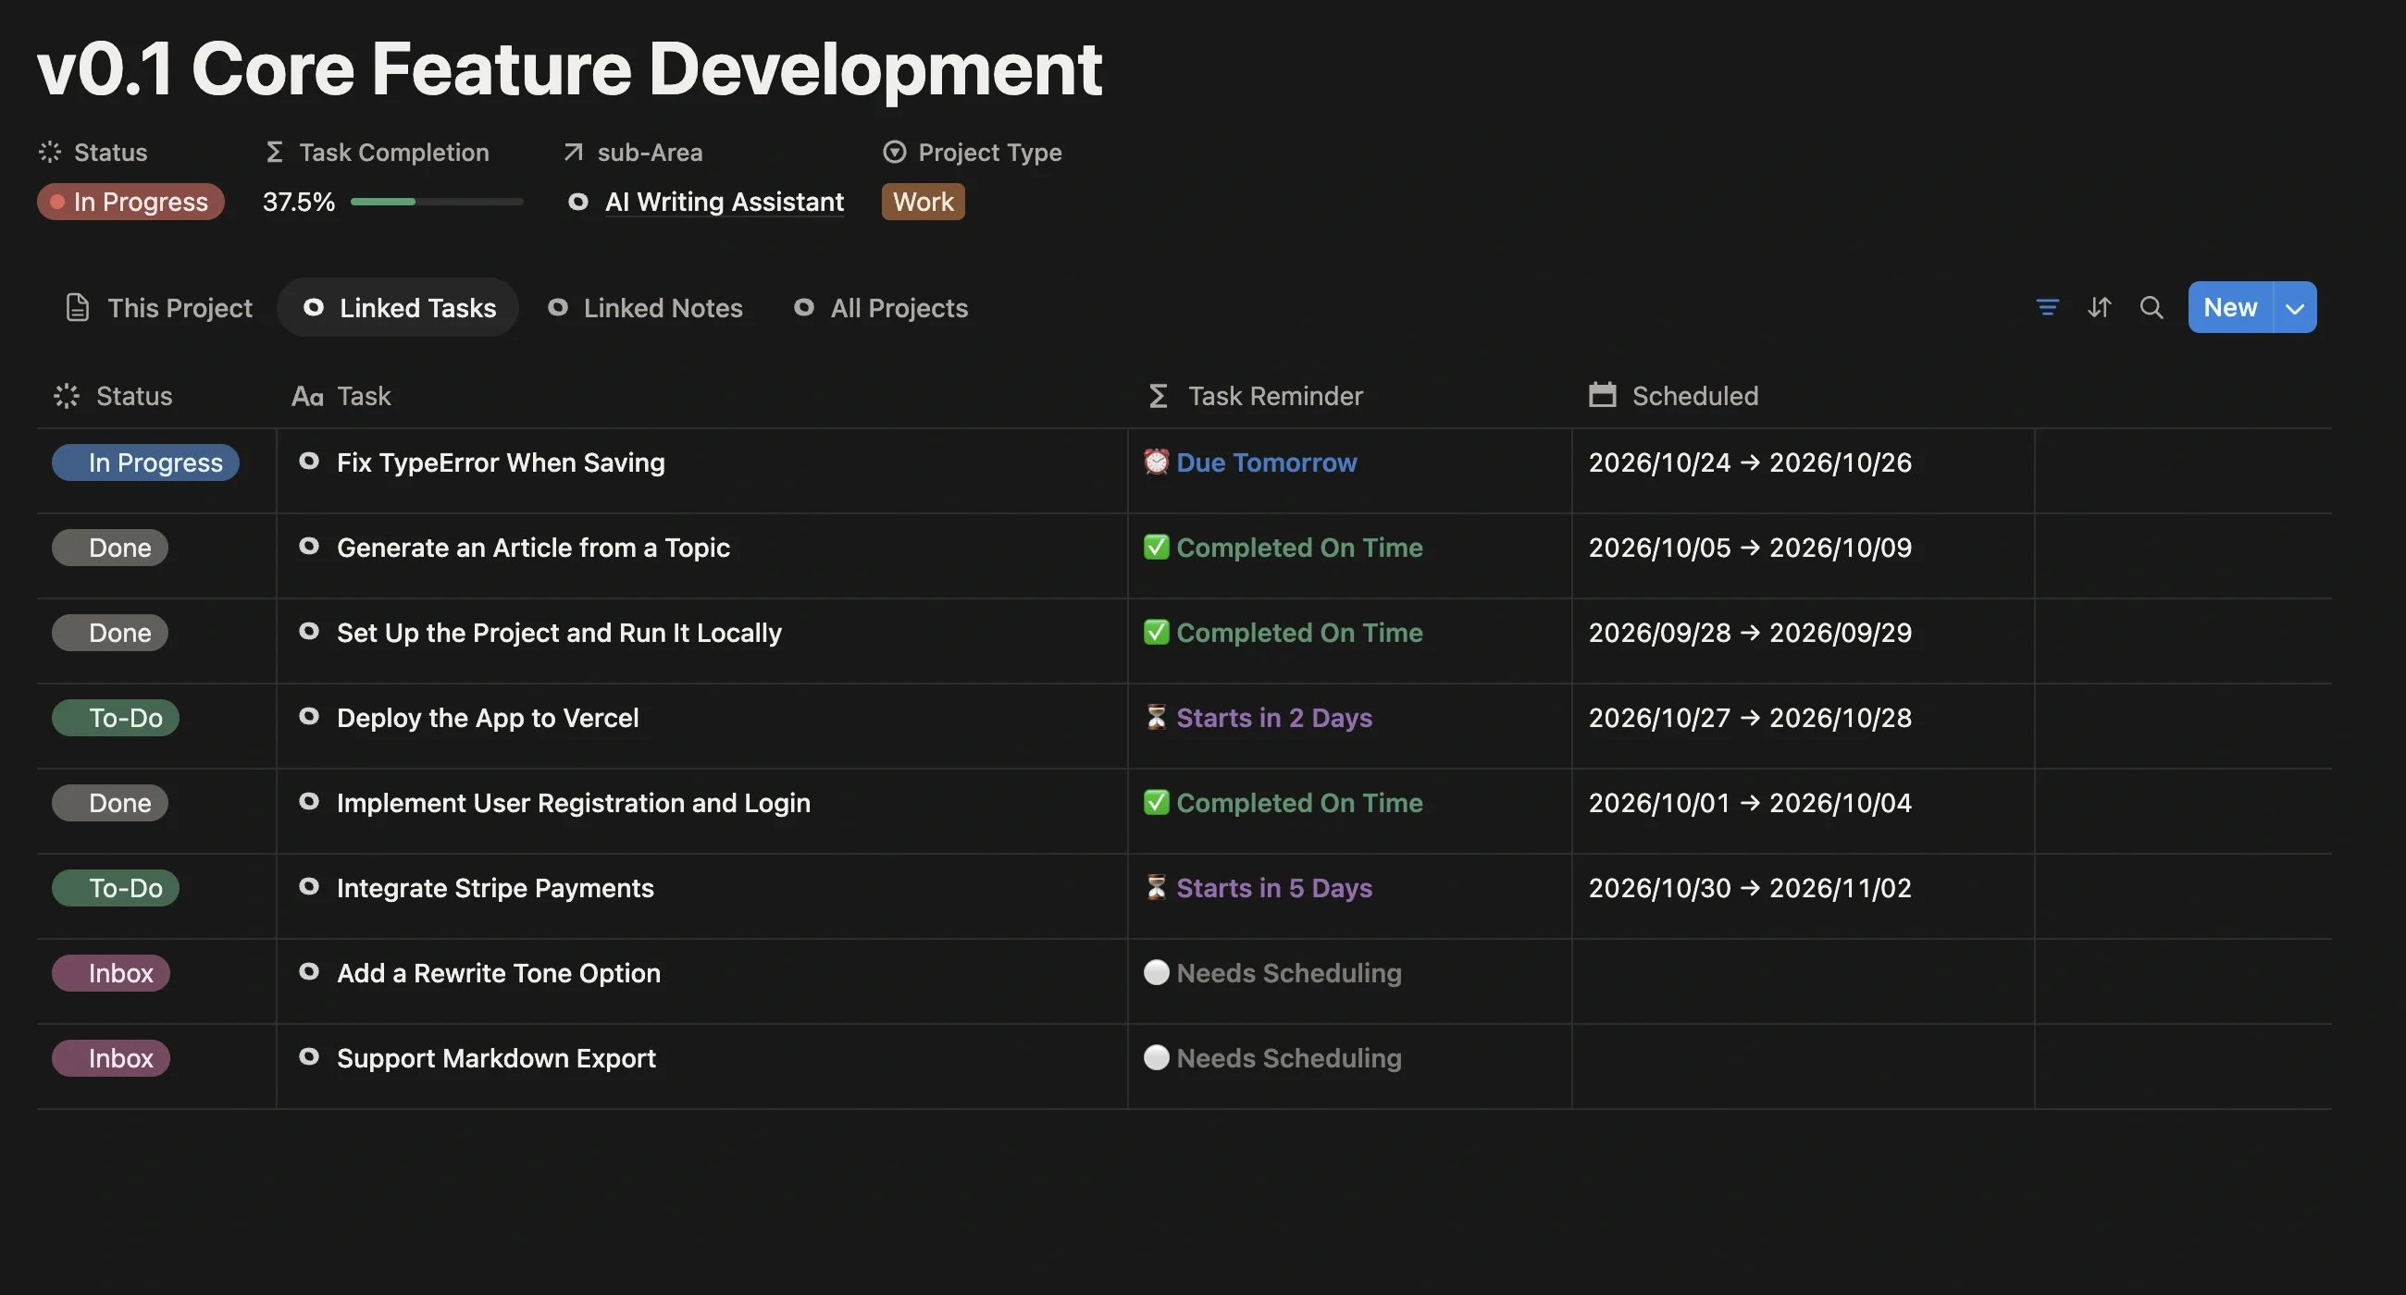Switch to the All Projects tab
This screenshot has height=1295, width=2406.
[881, 307]
